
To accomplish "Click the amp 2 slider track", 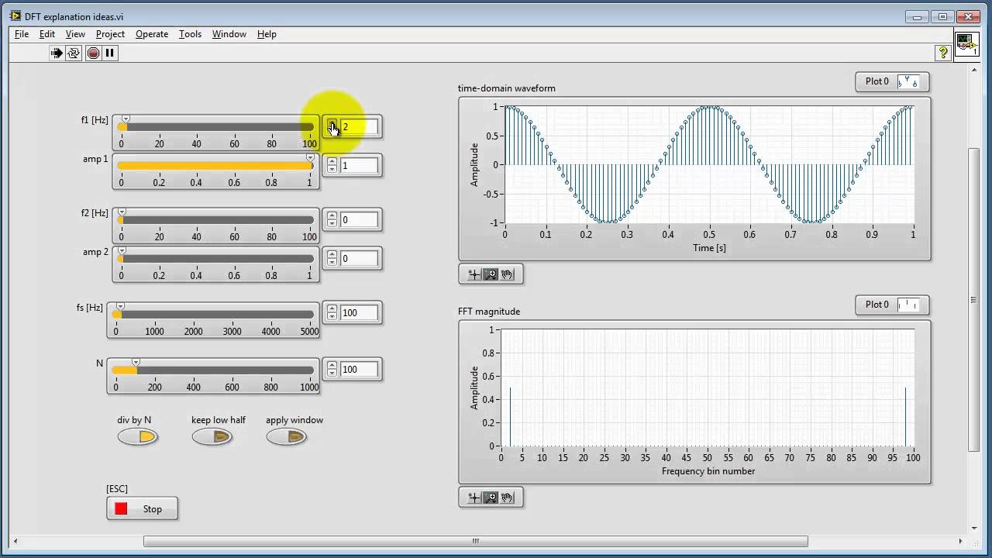I will pos(216,259).
